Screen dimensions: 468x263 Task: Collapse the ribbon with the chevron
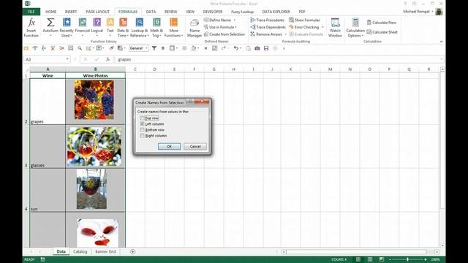coord(441,42)
